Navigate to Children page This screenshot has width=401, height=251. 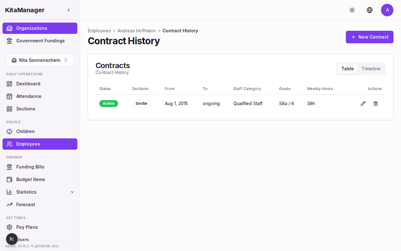click(x=25, y=131)
